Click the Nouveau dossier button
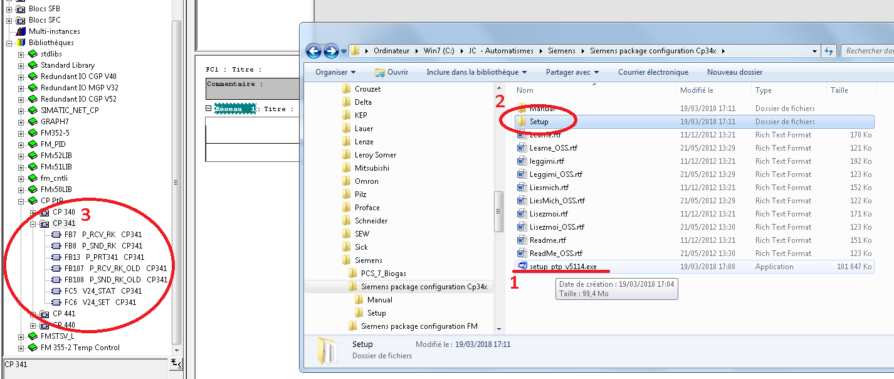 pyautogui.click(x=734, y=72)
